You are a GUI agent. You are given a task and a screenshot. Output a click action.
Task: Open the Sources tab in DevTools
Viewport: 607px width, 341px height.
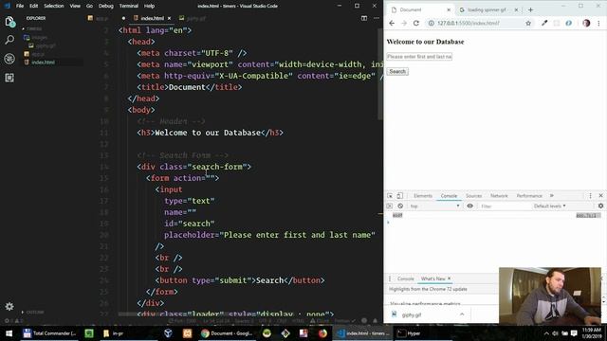pyautogui.click(x=474, y=196)
